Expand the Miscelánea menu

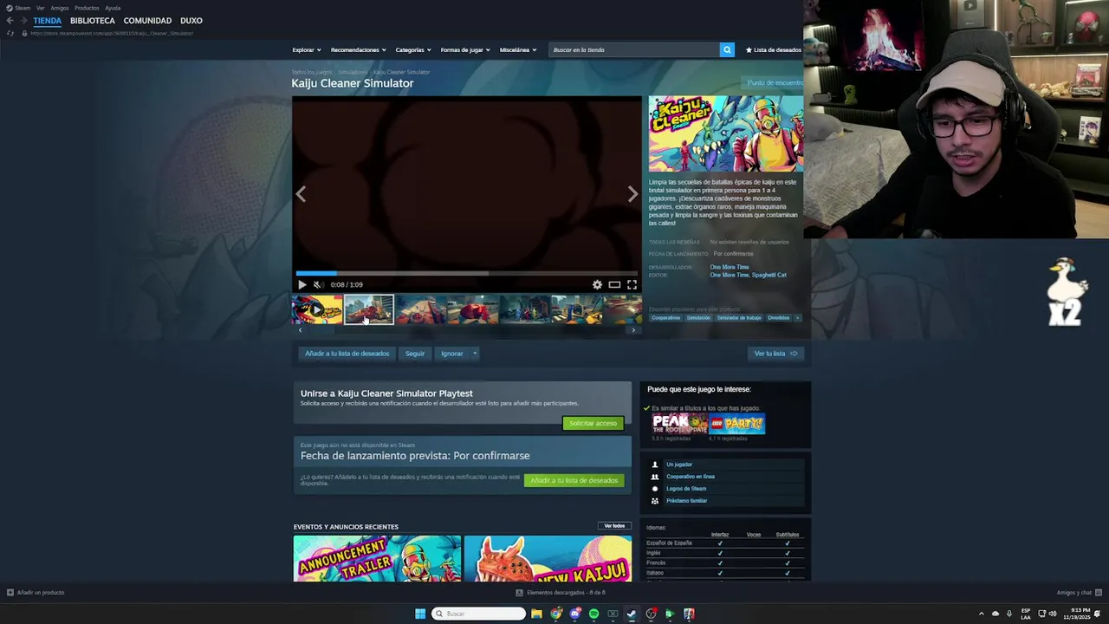(x=517, y=49)
